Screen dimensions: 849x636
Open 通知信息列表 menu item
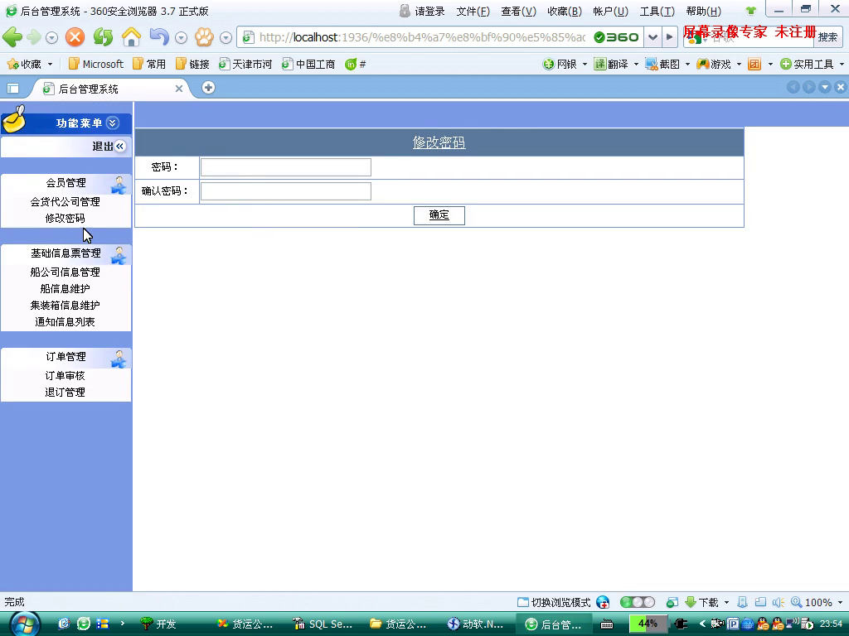point(65,322)
